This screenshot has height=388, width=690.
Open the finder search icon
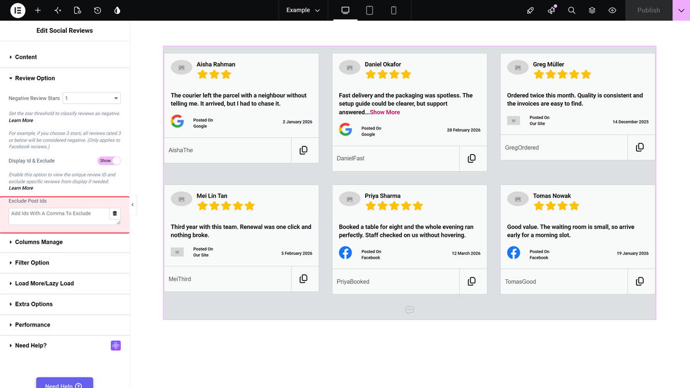(x=572, y=10)
